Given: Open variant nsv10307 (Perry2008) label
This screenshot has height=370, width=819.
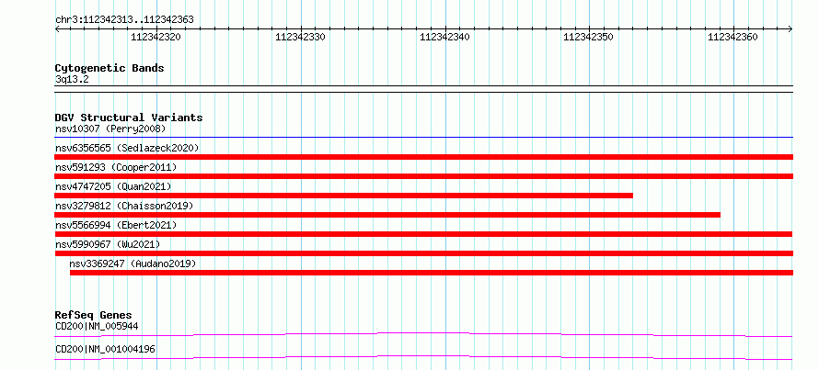Looking at the screenshot, I should [110, 129].
